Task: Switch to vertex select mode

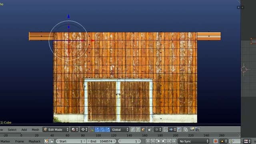Action: 133,130
